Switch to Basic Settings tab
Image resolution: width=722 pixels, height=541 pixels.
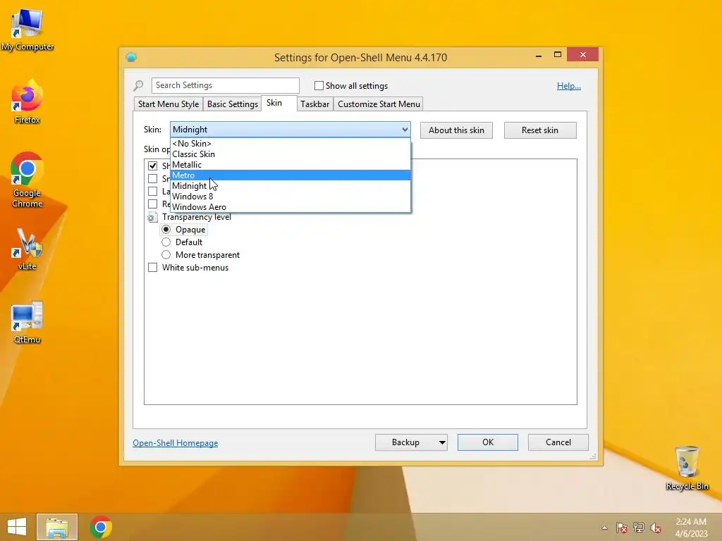pos(233,104)
